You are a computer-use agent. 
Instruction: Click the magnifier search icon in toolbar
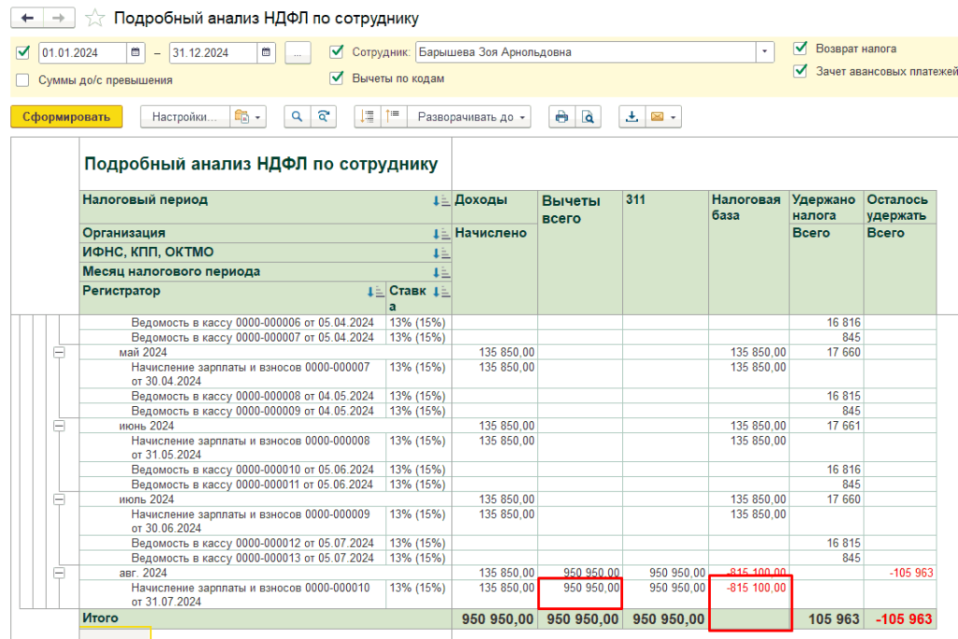click(297, 117)
